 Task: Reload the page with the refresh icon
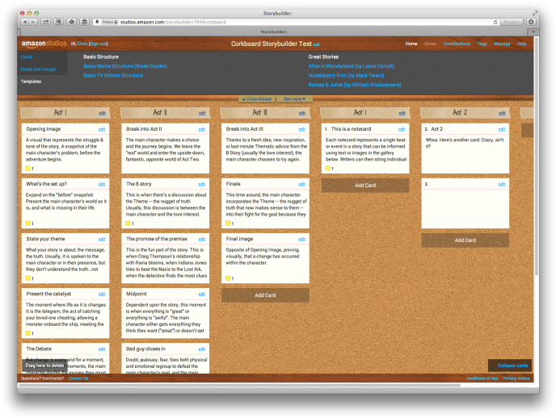click(495, 22)
